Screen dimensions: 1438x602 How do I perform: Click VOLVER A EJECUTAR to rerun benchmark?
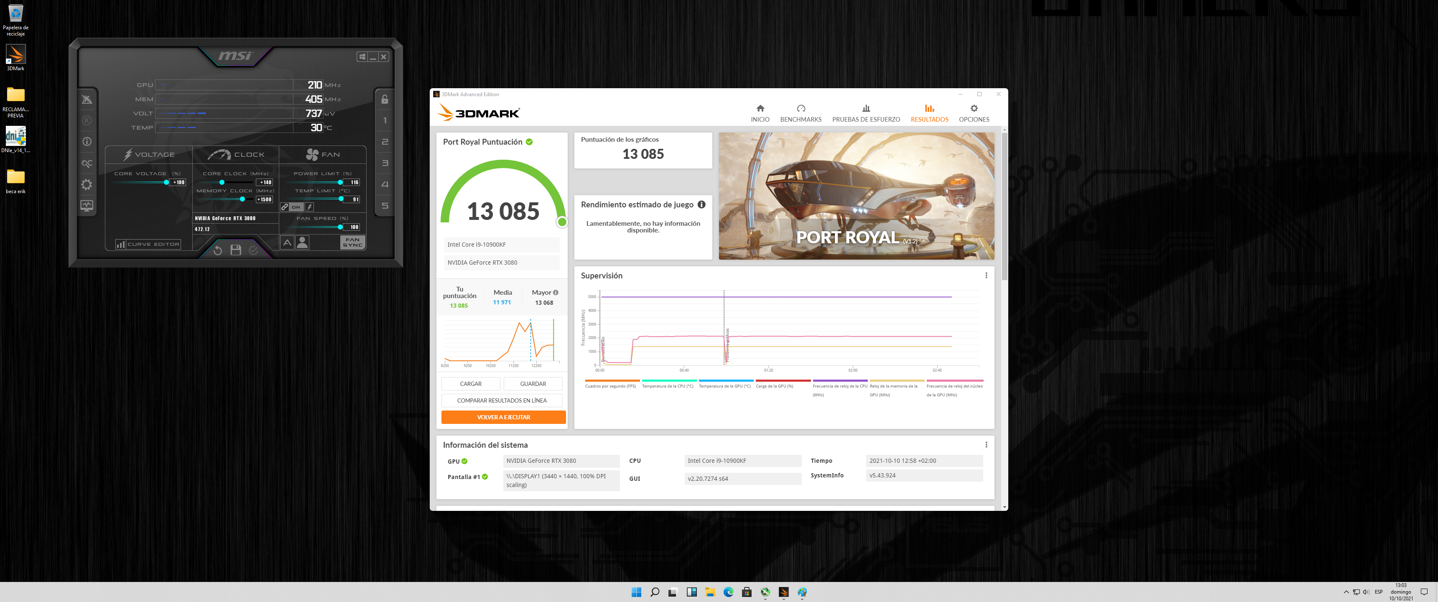504,417
